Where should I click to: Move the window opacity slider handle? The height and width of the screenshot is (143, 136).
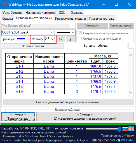tap(119, 129)
